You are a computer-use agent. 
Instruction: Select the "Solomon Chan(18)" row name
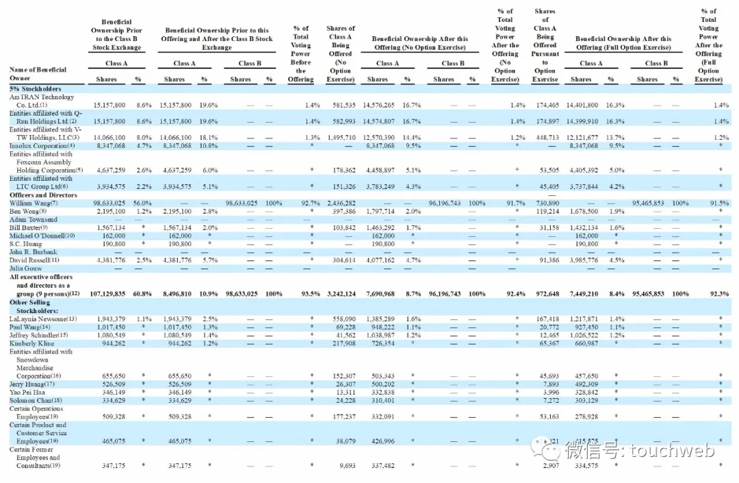[36, 401]
